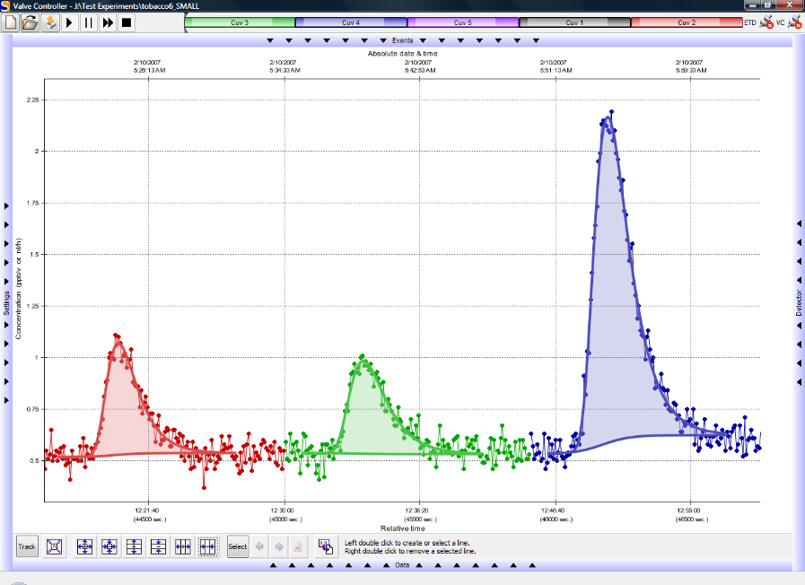Click the ETD connection status icon

click(766, 22)
